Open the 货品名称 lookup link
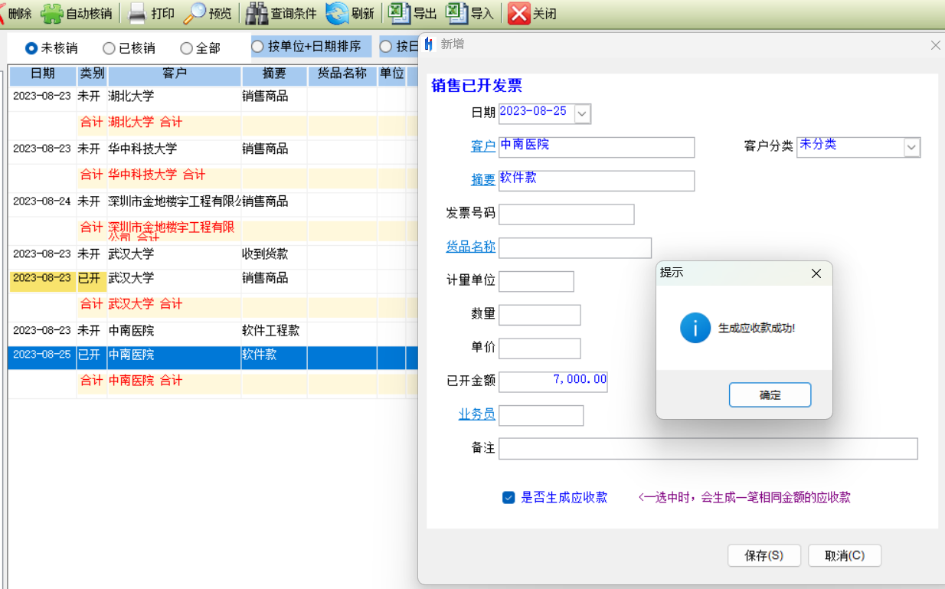Image resolution: width=945 pixels, height=589 pixels. [x=471, y=247]
